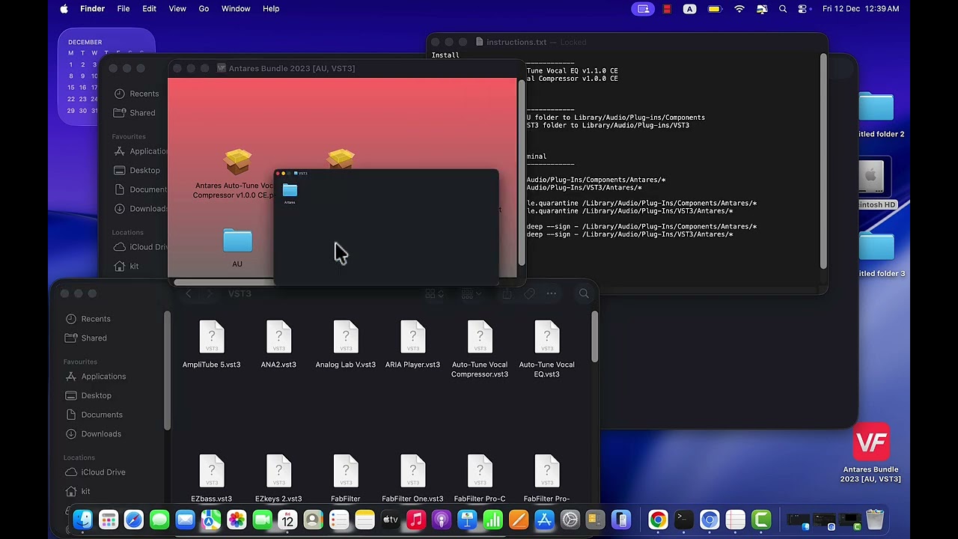Open Finder from the Dock
Image resolution: width=958 pixels, height=539 pixels.
(83, 520)
